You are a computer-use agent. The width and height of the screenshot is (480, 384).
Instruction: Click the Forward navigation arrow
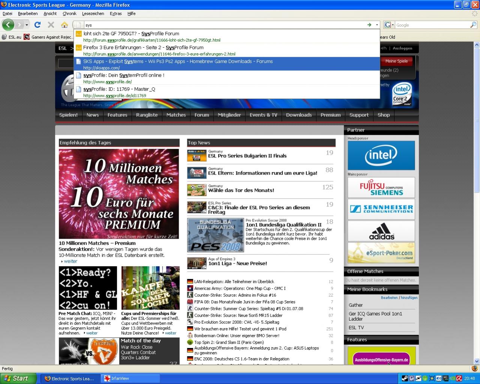pyautogui.click(x=19, y=25)
